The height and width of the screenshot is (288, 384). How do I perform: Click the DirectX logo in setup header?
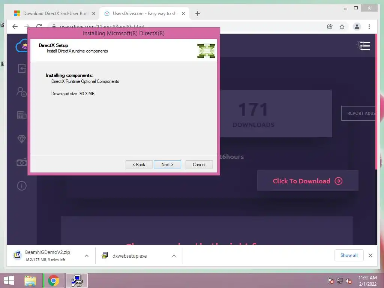click(x=206, y=51)
